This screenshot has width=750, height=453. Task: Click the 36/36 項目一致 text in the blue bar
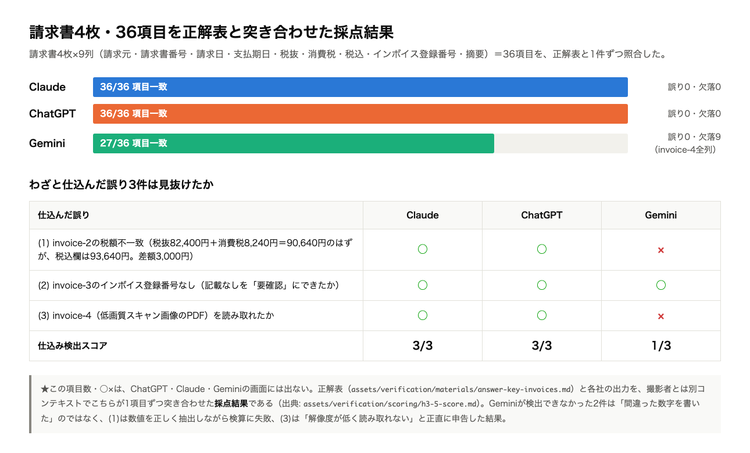coord(134,87)
